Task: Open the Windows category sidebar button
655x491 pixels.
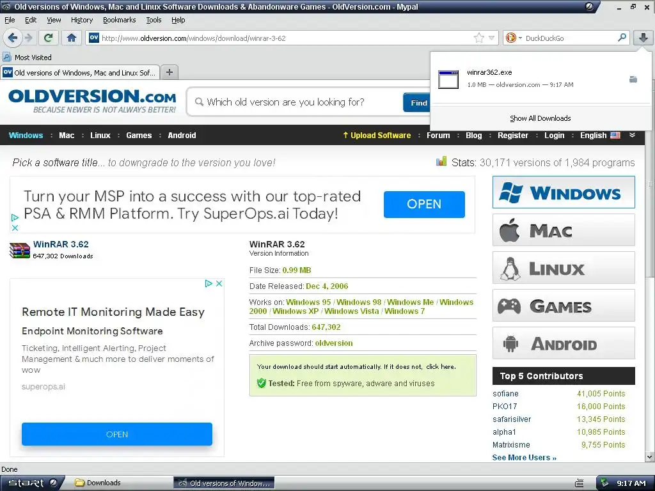Action: coord(564,192)
